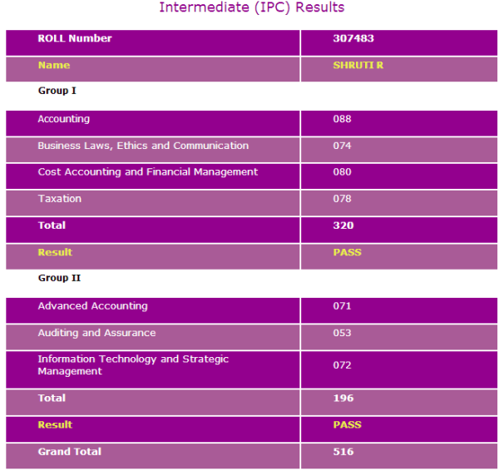The height and width of the screenshot is (471, 499).
Task: Click 'Business Laws, Ethics and Communication' subject
Action: pos(143,146)
